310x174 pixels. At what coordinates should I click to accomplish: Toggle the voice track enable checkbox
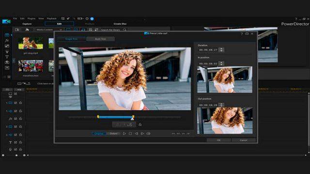pyautogui.click(x=15, y=149)
